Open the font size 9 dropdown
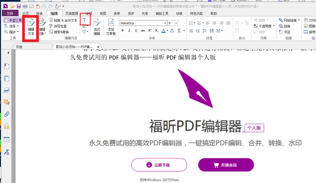This screenshot has width=316, height=183. click(x=176, y=23)
